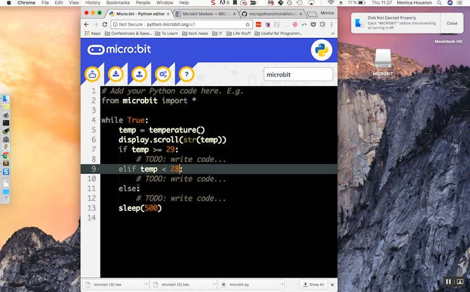Viewport: 470px width, 292px height.
Task: Open the IT bookmarks folder
Action: click(217, 34)
